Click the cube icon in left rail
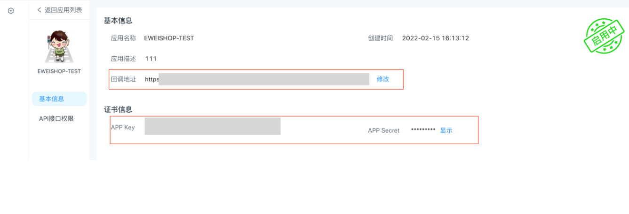This screenshot has width=629, height=214. click(11, 10)
